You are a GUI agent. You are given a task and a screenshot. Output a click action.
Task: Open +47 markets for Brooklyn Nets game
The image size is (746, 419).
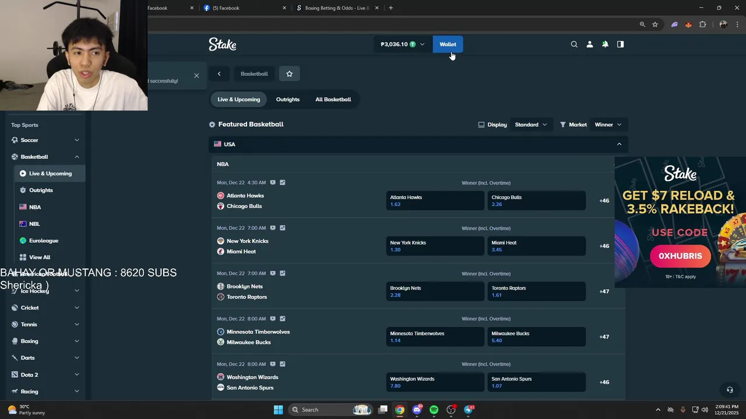click(604, 292)
